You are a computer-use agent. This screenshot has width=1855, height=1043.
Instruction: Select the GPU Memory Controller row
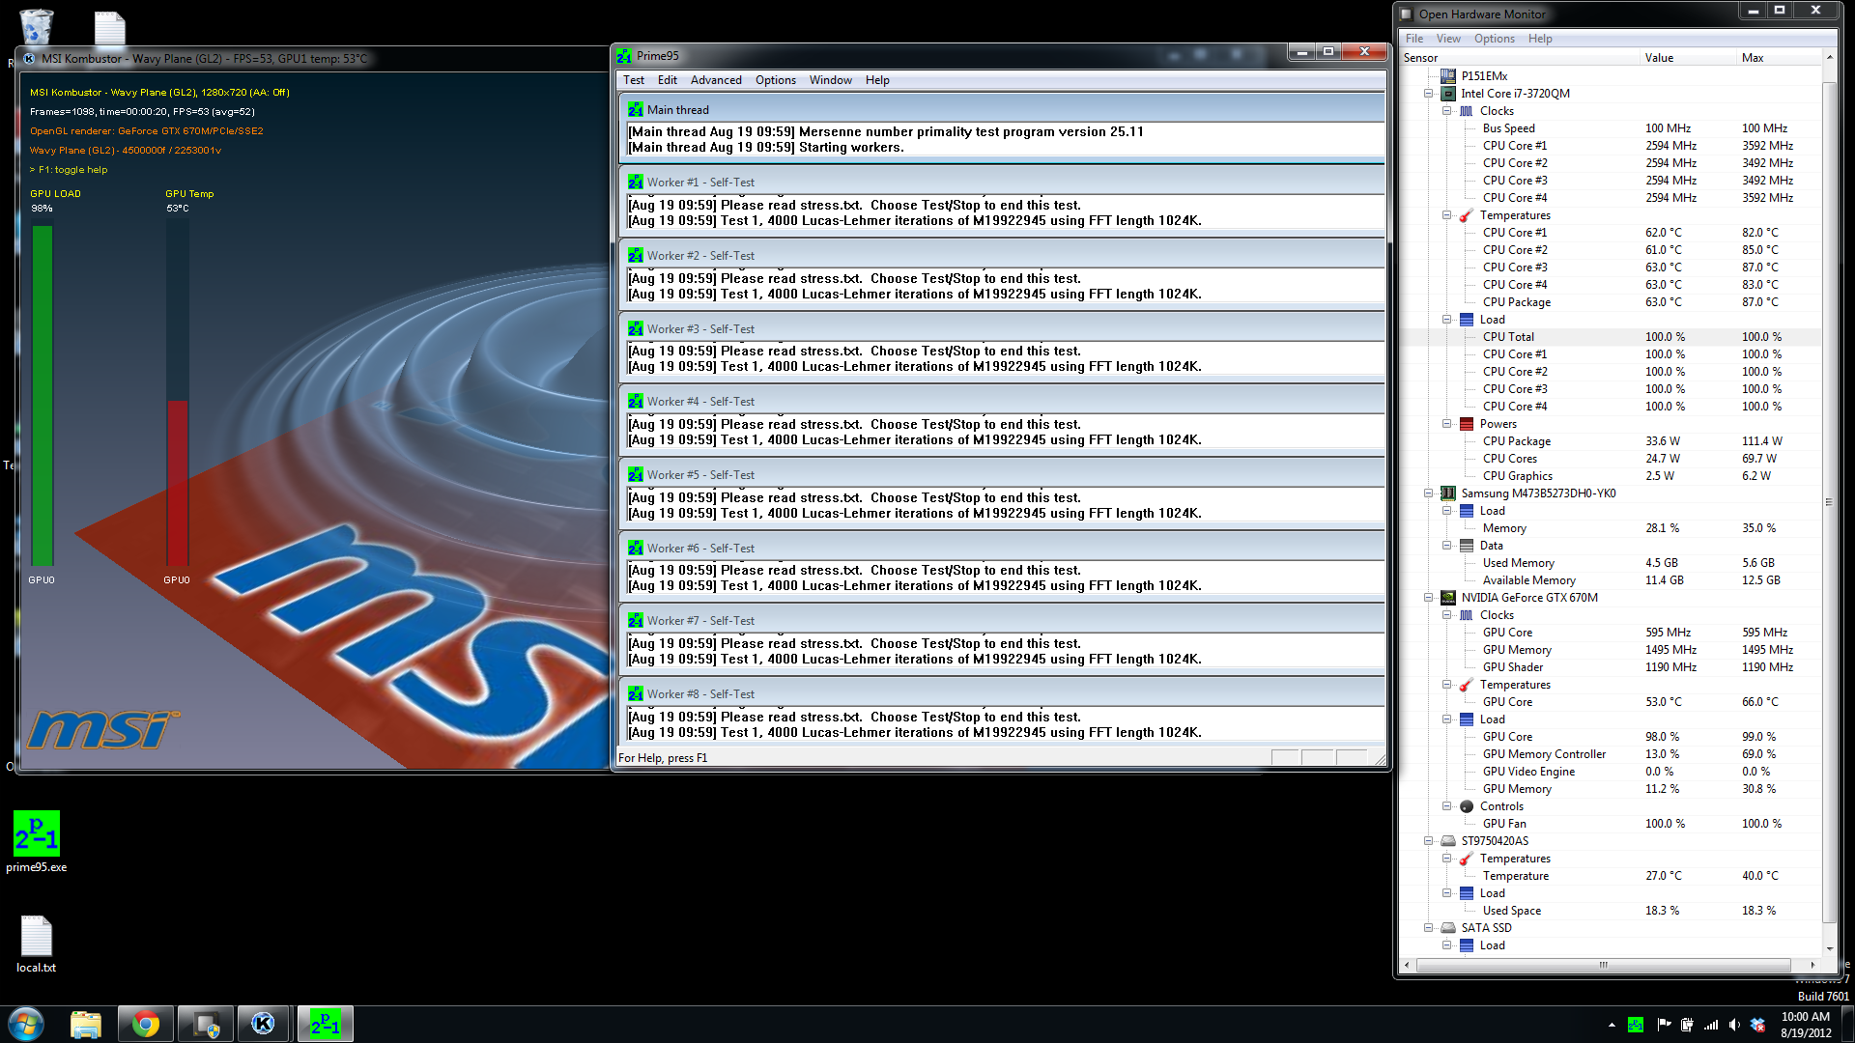click(x=1611, y=754)
